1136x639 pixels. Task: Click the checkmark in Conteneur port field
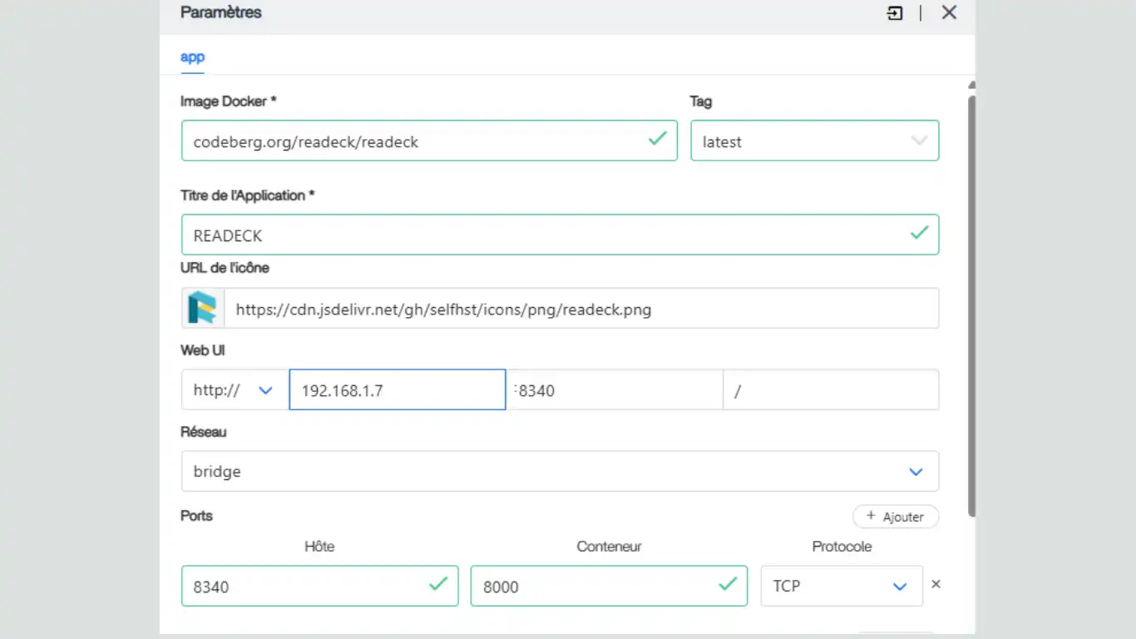pyautogui.click(x=728, y=585)
